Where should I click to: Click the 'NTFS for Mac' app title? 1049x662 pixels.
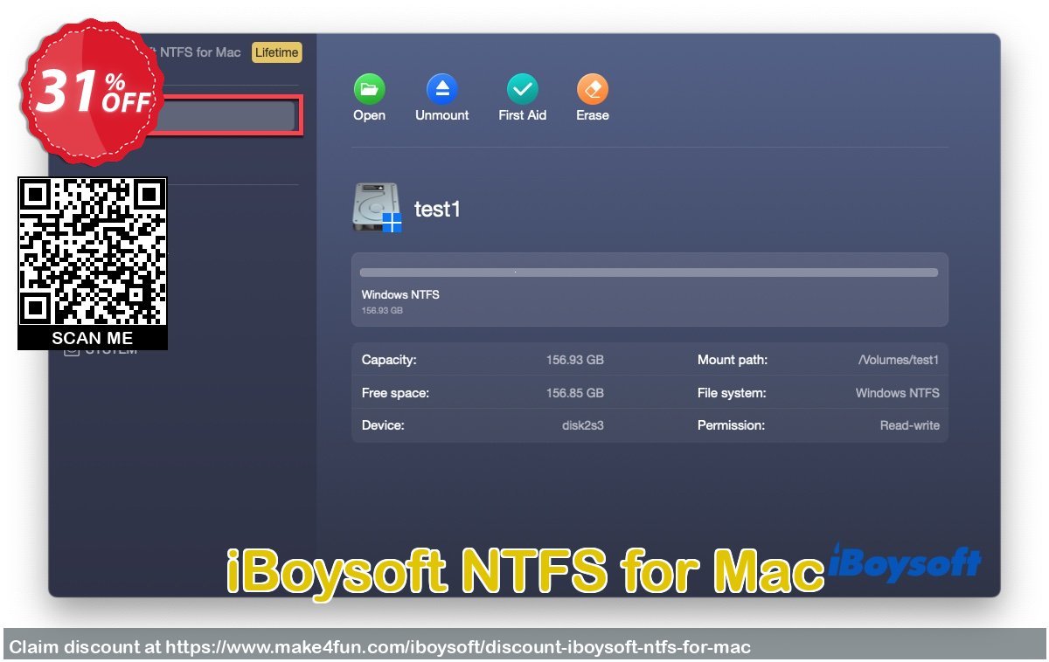199,52
